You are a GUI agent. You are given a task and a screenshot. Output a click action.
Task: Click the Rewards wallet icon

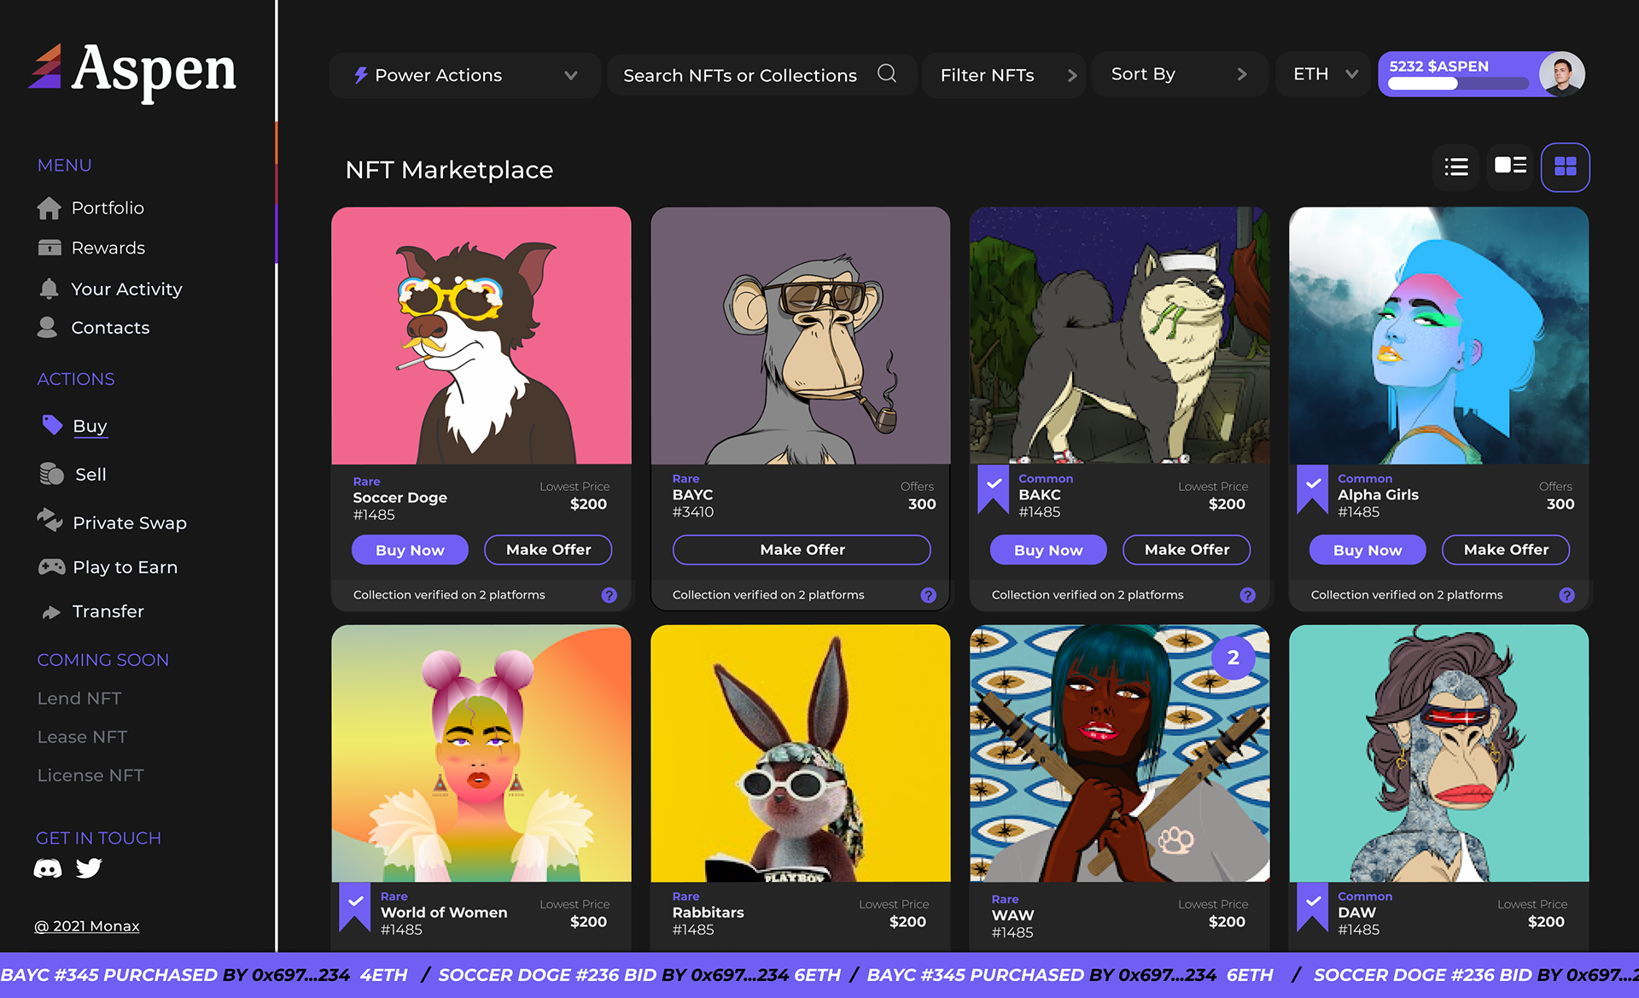click(x=50, y=248)
